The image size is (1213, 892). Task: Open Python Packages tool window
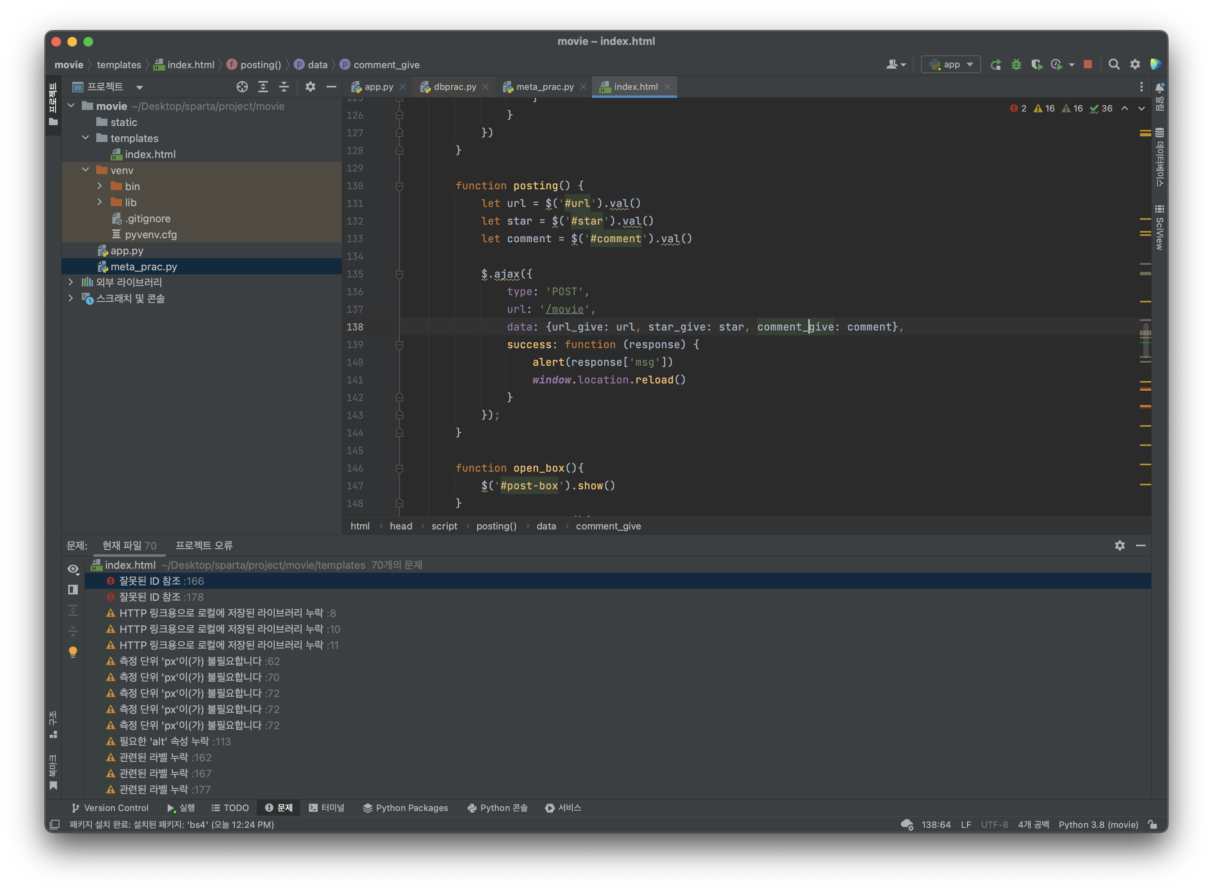tap(406, 808)
